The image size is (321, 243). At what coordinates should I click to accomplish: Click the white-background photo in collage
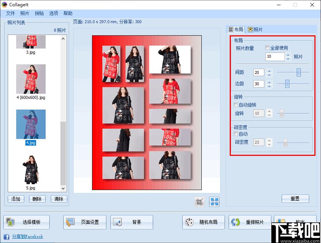(x=170, y=60)
